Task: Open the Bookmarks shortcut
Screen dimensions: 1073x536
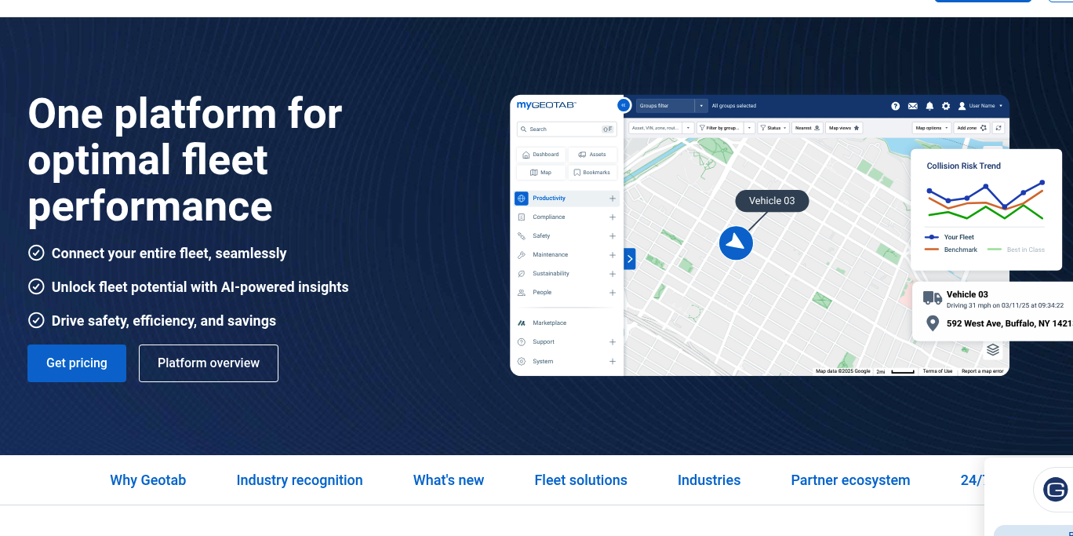Action: [592, 173]
